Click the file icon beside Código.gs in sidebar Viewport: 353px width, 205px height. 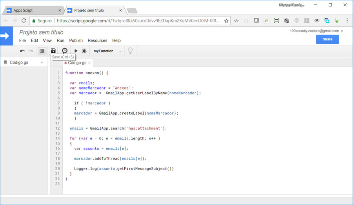point(5,62)
